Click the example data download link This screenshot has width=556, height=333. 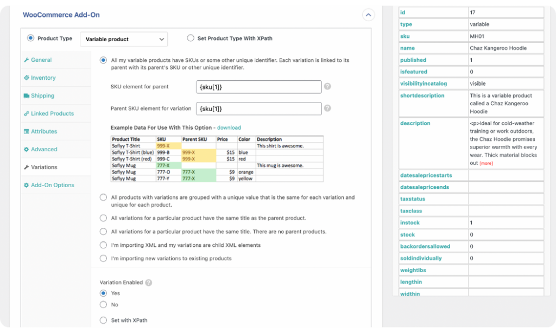click(229, 127)
